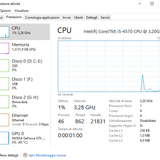Open Disco 2 (G: H:) Rimovibile entry
Viewport: 160px width, 160px height.
tap(25, 102)
